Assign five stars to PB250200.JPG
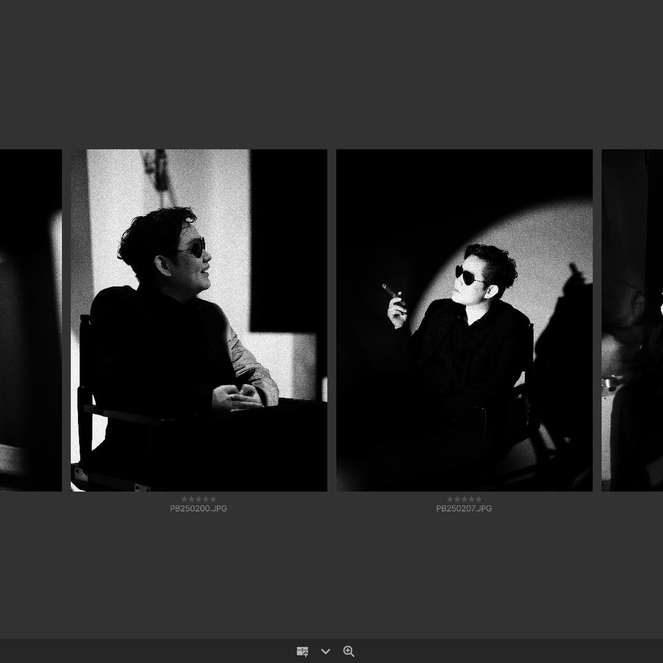663x663 pixels. click(x=213, y=499)
